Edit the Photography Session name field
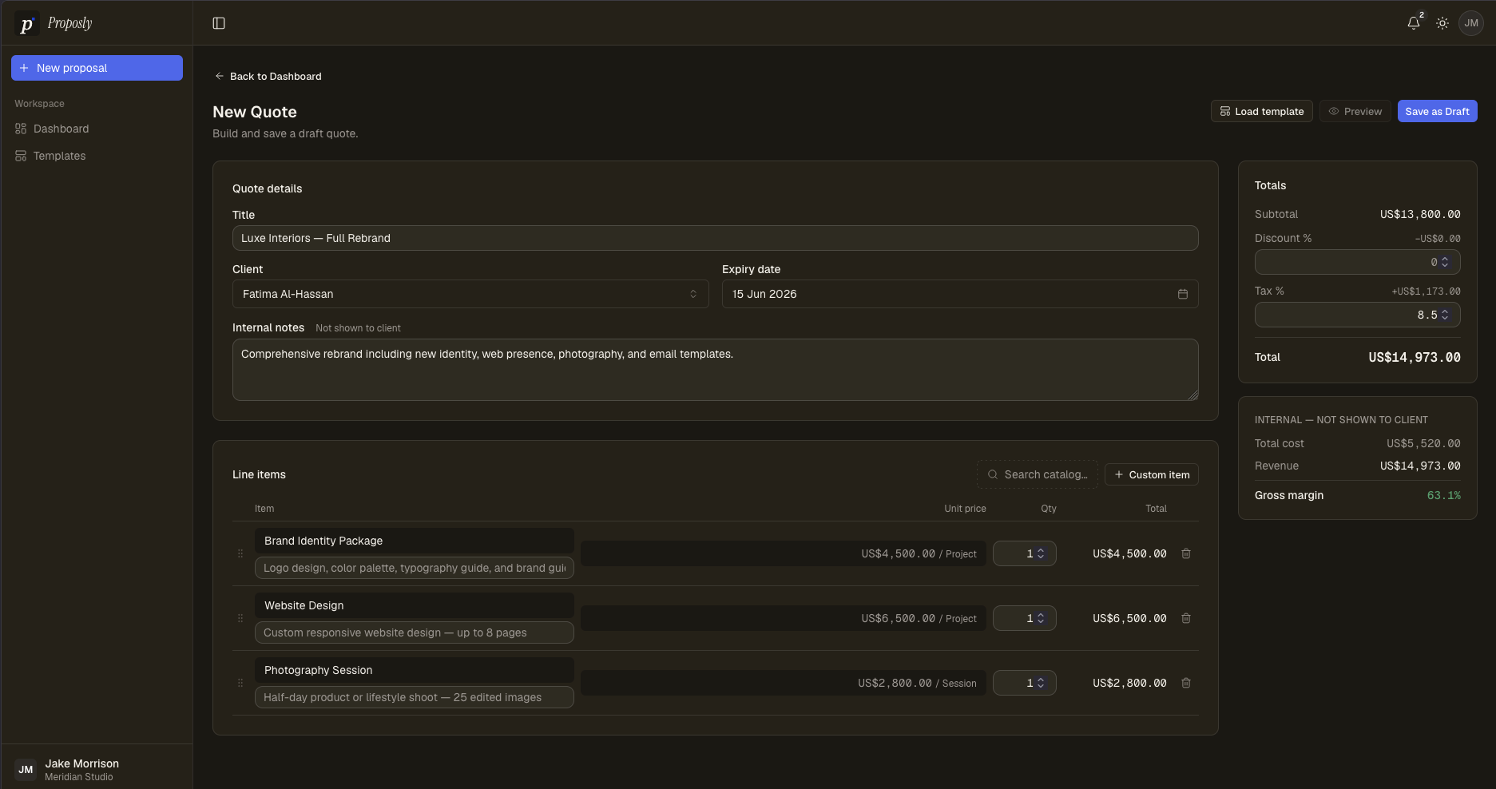 point(415,670)
